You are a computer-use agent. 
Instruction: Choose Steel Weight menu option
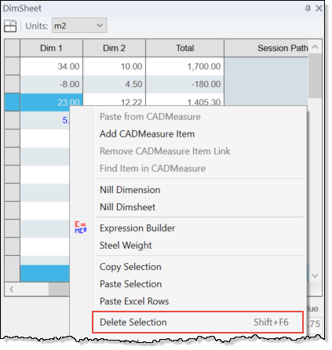coord(126,246)
